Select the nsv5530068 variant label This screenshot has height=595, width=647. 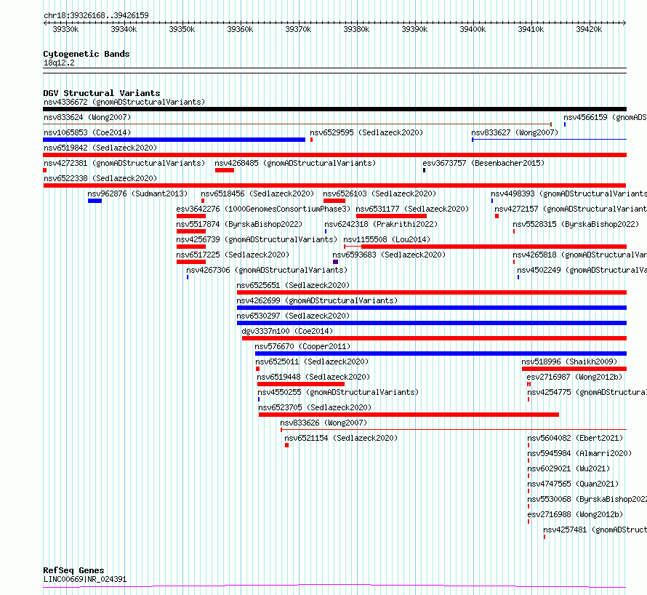tap(587, 499)
